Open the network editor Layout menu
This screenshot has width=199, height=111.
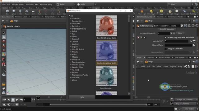coord(173,67)
